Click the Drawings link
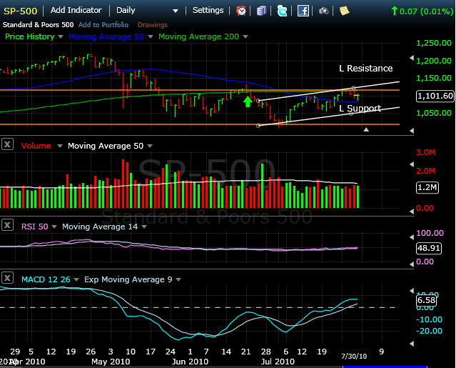This screenshot has height=368, width=456. coord(152,25)
